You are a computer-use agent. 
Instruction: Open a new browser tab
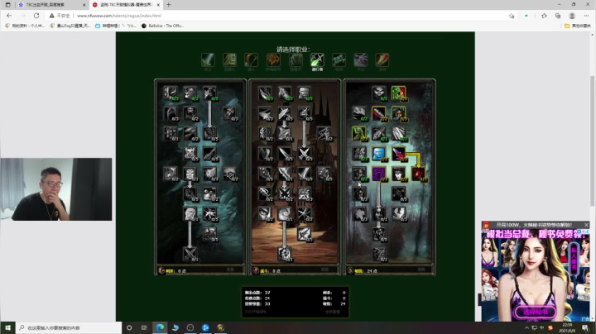(x=168, y=5)
